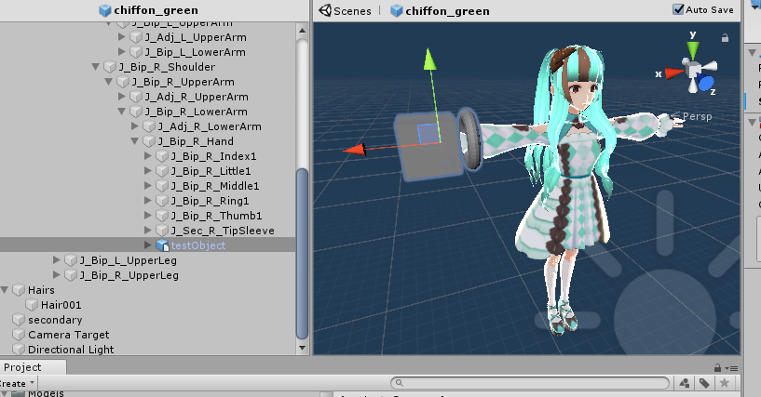Image resolution: width=761 pixels, height=397 pixels.
Task: Select J_Sec_R_TipSleeve in hierarchy
Action: point(223,231)
